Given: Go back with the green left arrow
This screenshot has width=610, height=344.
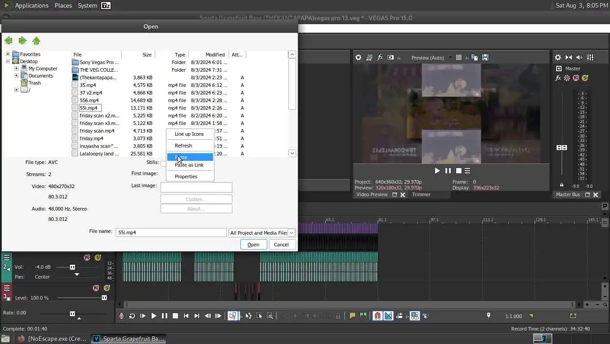Looking at the screenshot, I should 9,41.
